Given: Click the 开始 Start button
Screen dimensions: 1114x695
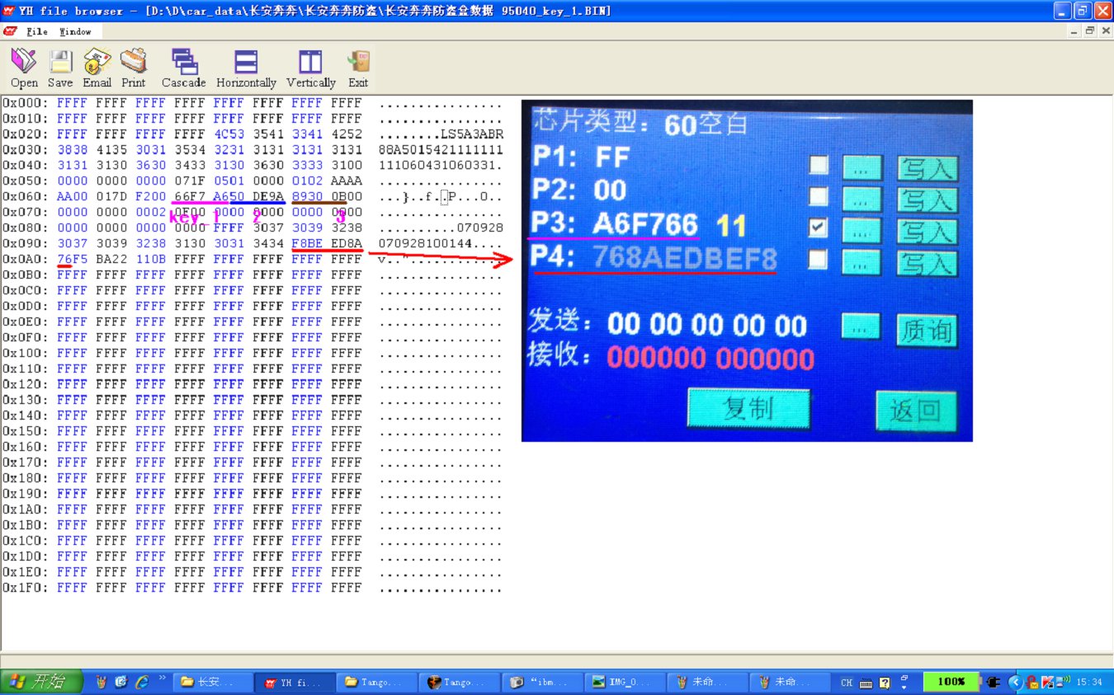Looking at the screenshot, I should [41, 682].
